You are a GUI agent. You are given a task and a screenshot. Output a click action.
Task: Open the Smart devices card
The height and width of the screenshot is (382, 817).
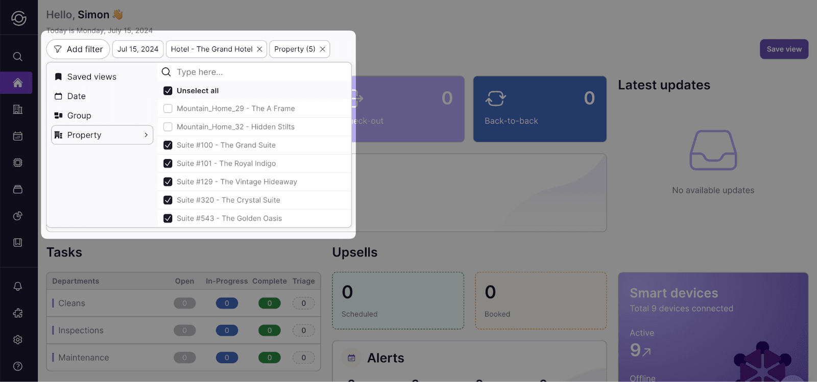(x=713, y=327)
